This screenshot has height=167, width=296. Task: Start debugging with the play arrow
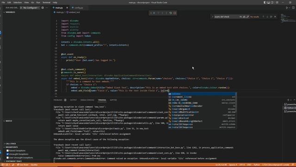[21, 8]
